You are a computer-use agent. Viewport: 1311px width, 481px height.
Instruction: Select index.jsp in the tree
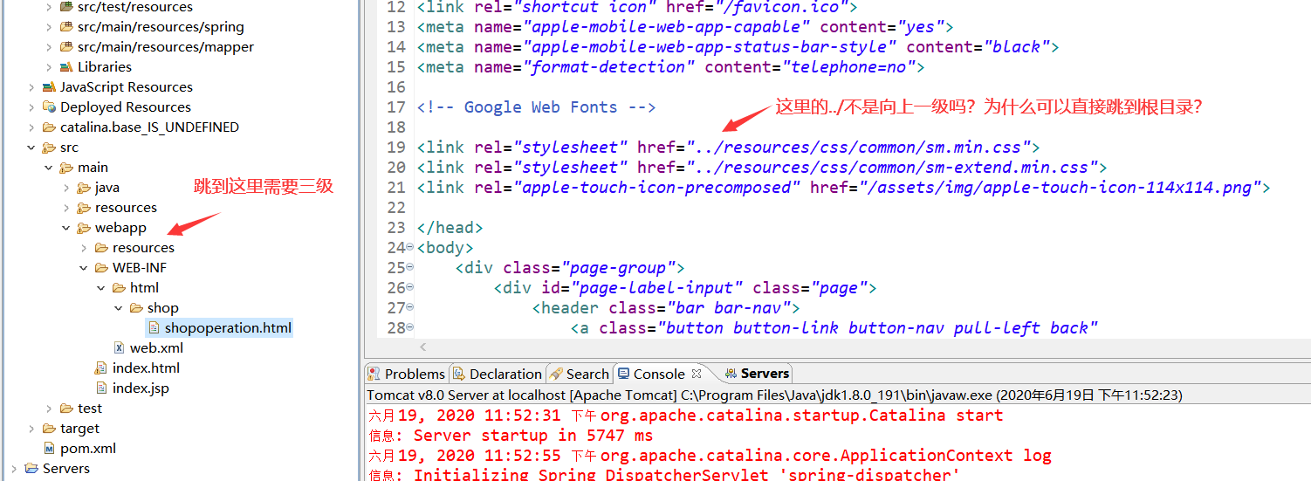[141, 388]
